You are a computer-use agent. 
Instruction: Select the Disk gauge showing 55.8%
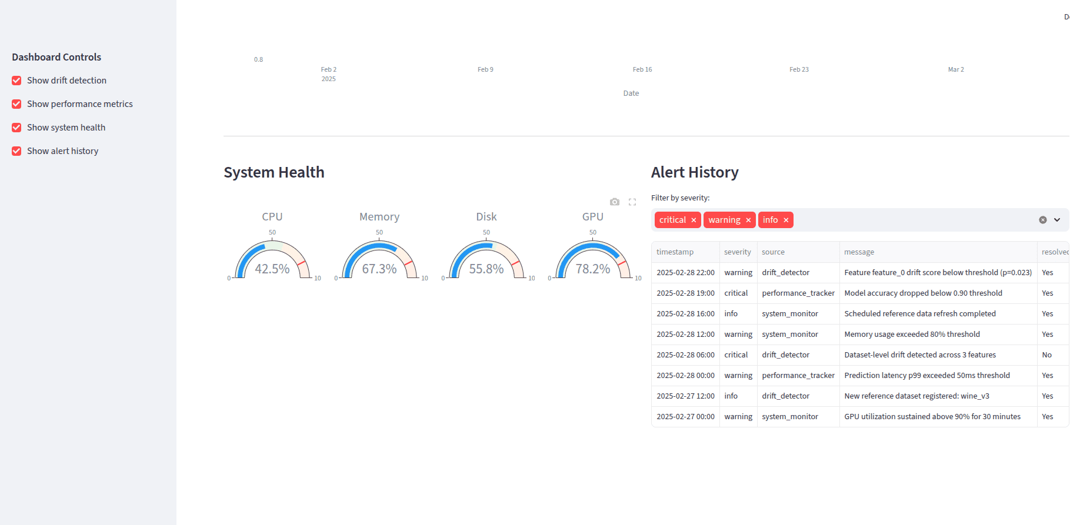486,259
